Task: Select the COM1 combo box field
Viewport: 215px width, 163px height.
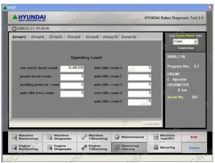Action: coord(185,41)
